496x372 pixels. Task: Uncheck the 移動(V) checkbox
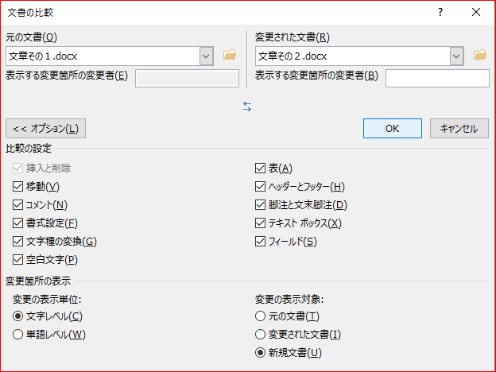pos(17,187)
